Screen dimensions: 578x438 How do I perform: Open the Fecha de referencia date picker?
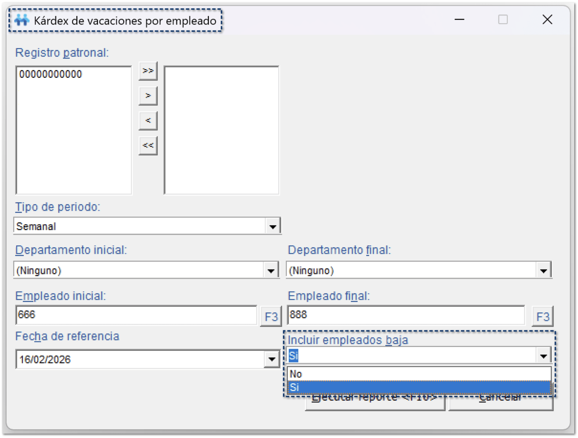[271, 359]
